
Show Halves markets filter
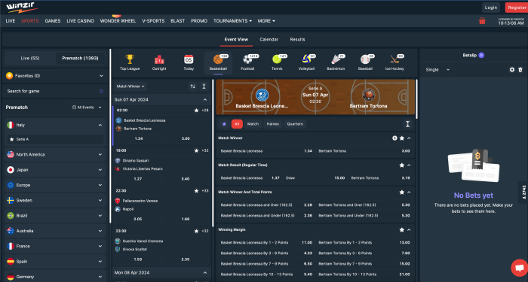273,124
